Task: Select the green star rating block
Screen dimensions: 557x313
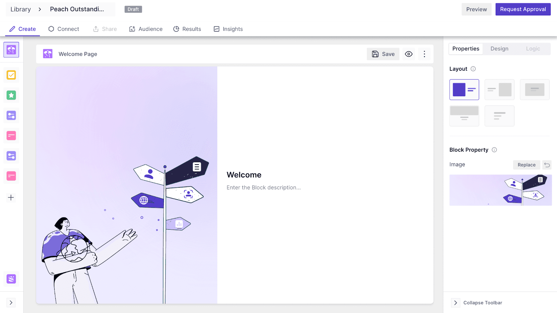Action: (x=11, y=95)
